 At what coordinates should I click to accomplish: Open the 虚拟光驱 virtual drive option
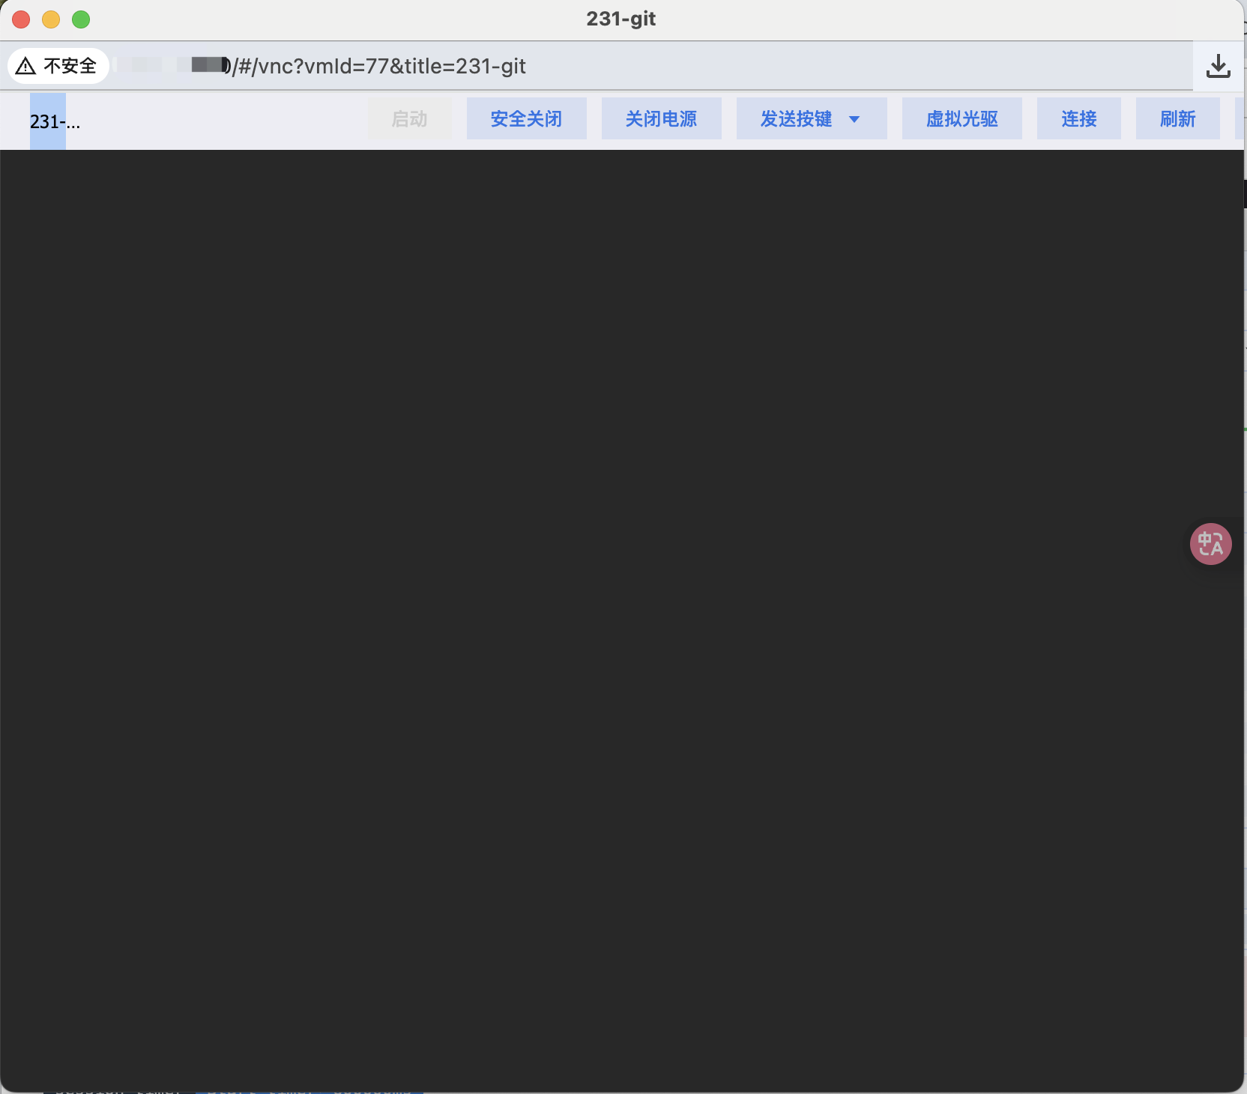[961, 118]
